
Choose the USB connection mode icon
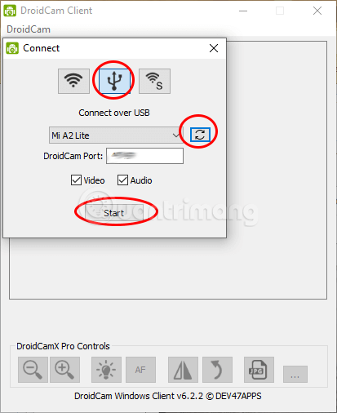(114, 81)
